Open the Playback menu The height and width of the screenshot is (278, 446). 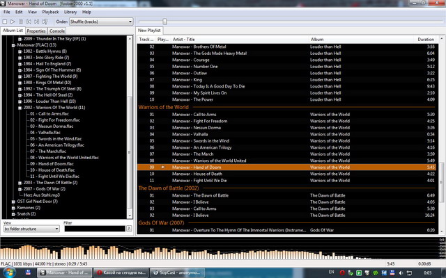(50, 12)
